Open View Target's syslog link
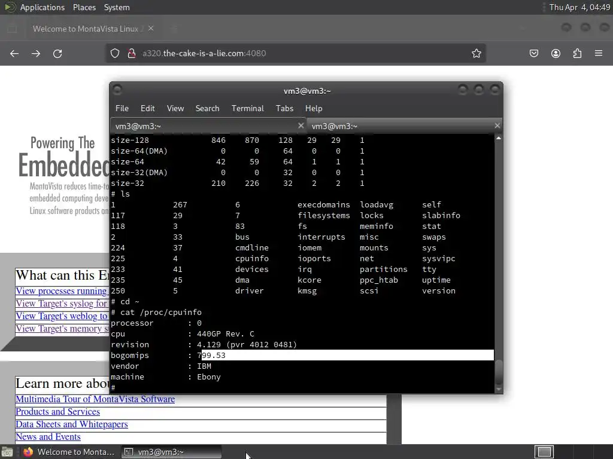613x459 pixels. click(x=62, y=303)
